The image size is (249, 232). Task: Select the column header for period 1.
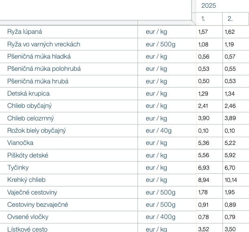coord(203,19)
